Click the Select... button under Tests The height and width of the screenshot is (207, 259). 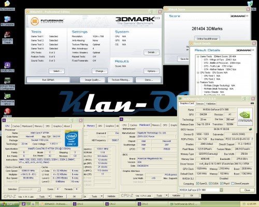(56, 71)
